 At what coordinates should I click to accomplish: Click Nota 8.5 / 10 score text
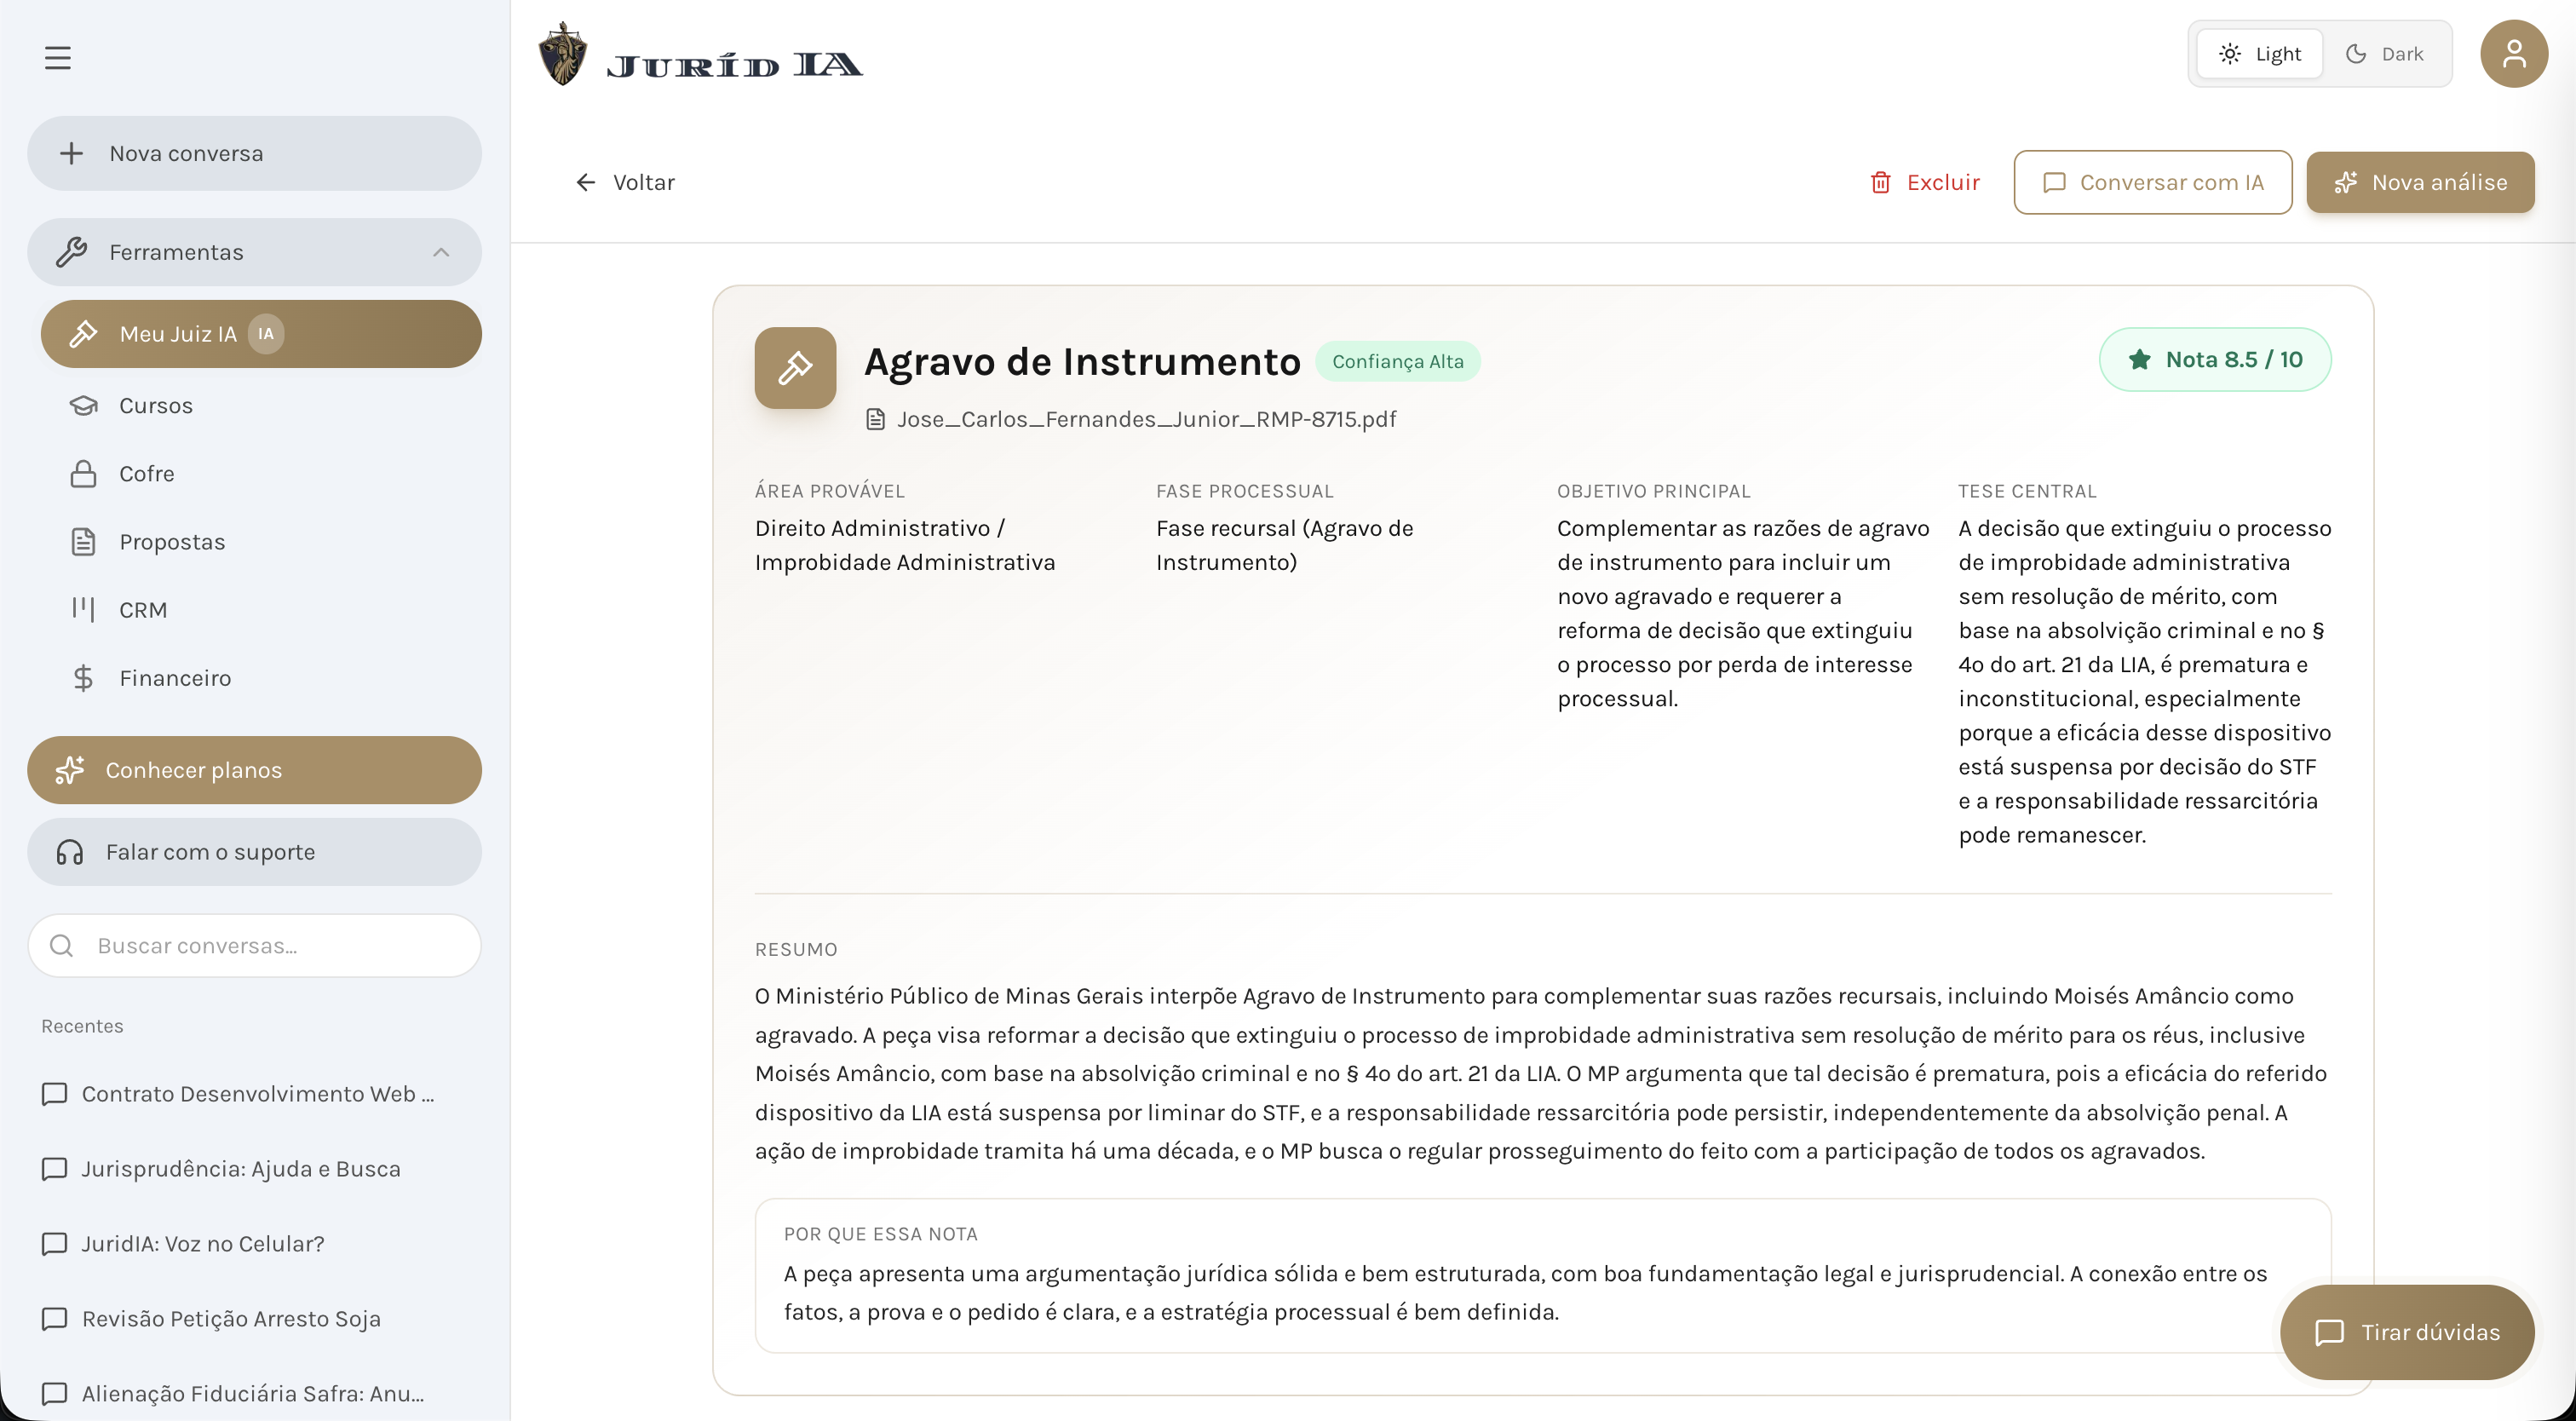[2234, 359]
